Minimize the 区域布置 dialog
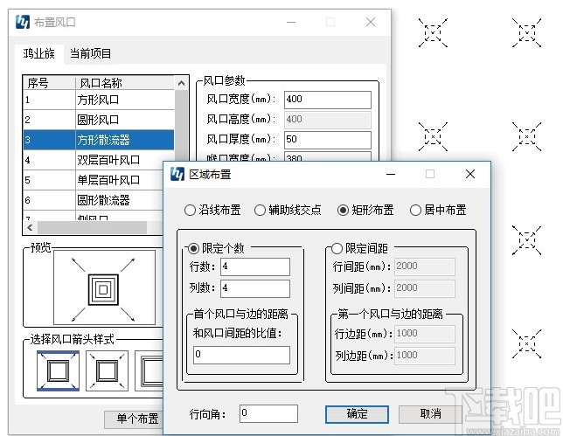The image size is (563, 436). tap(391, 174)
